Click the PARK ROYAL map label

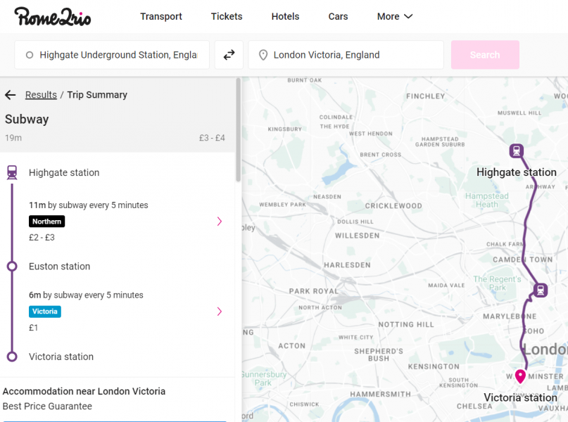pos(314,291)
